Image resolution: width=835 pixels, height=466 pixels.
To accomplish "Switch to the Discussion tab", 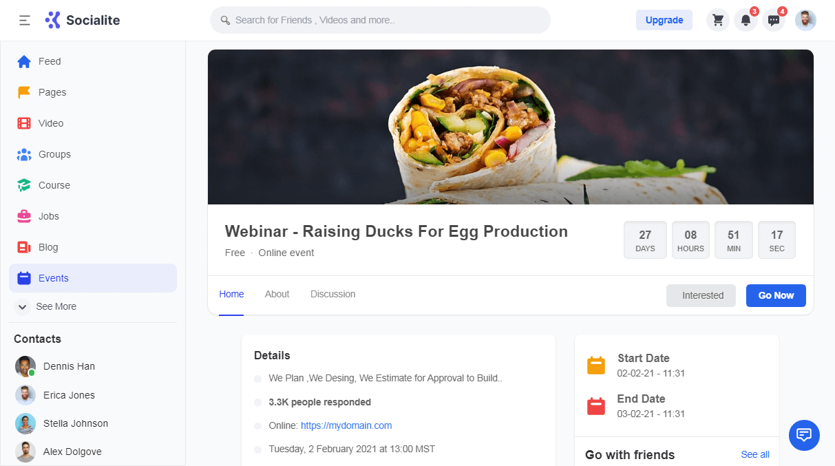I will (x=332, y=294).
